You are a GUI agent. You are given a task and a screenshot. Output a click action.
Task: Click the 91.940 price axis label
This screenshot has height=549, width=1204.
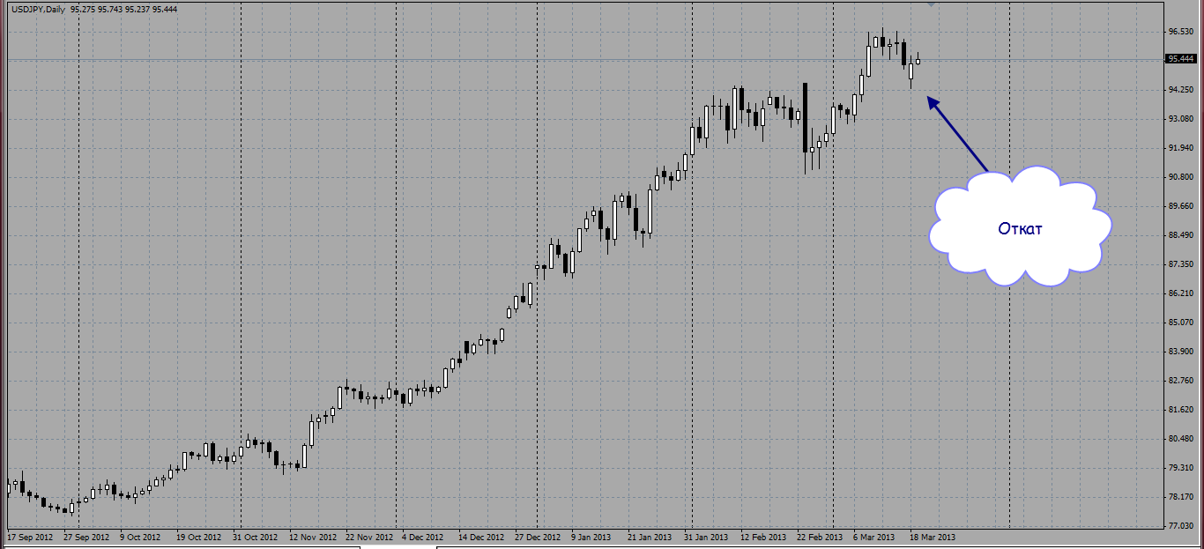click(1180, 148)
